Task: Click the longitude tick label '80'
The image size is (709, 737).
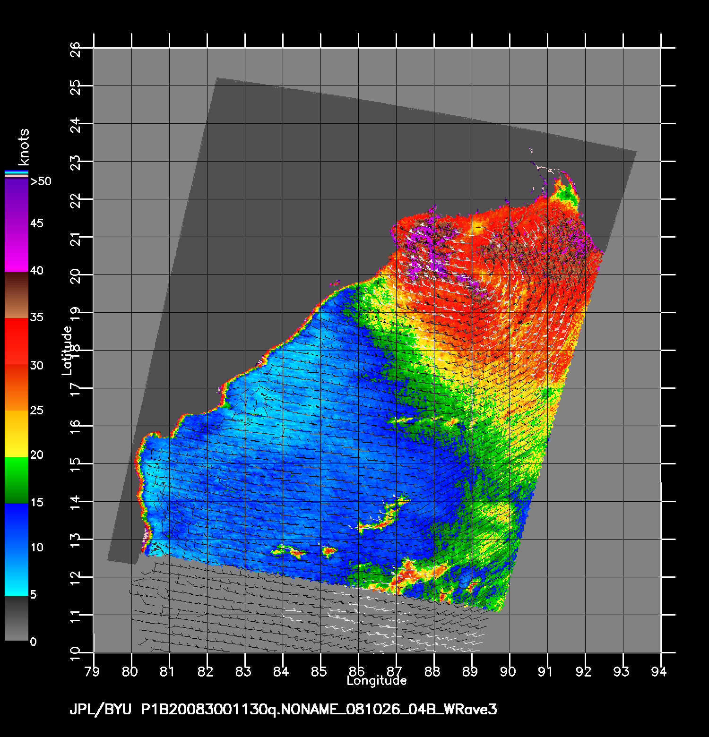Action: coord(130,671)
